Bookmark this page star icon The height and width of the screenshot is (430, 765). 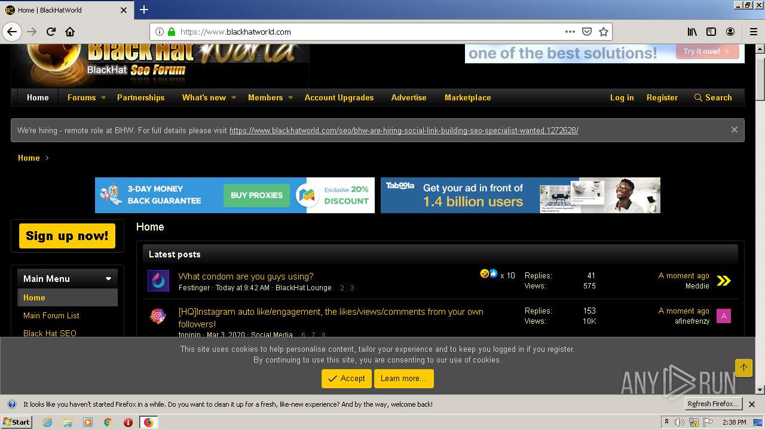604,32
